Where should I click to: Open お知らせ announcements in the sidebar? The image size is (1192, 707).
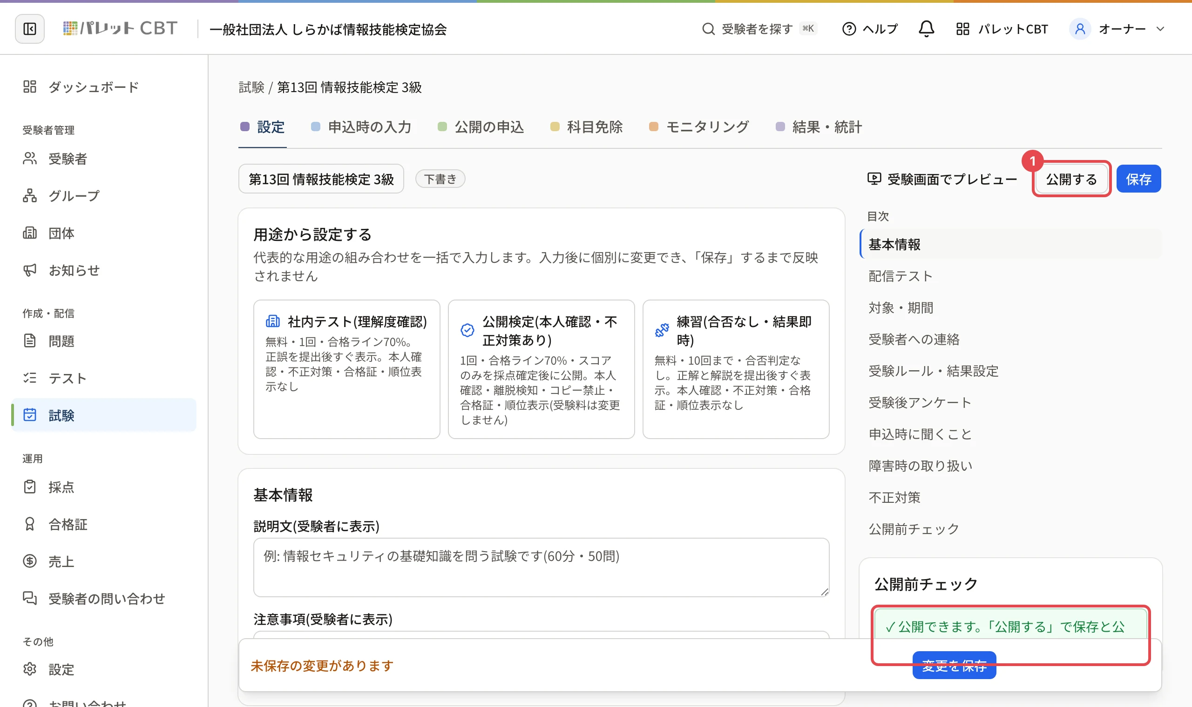pyautogui.click(x=104, y=270)
